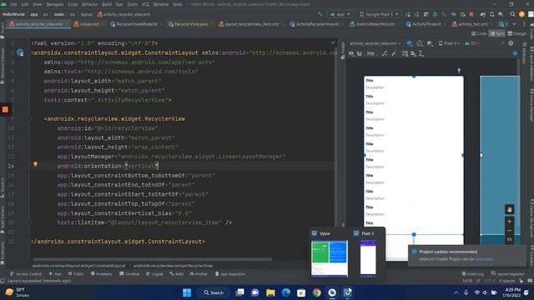Switch to the ActivityRecyclerView.kt tab
The height and width of the screenshot is (300, 534).
click(315, 24)
